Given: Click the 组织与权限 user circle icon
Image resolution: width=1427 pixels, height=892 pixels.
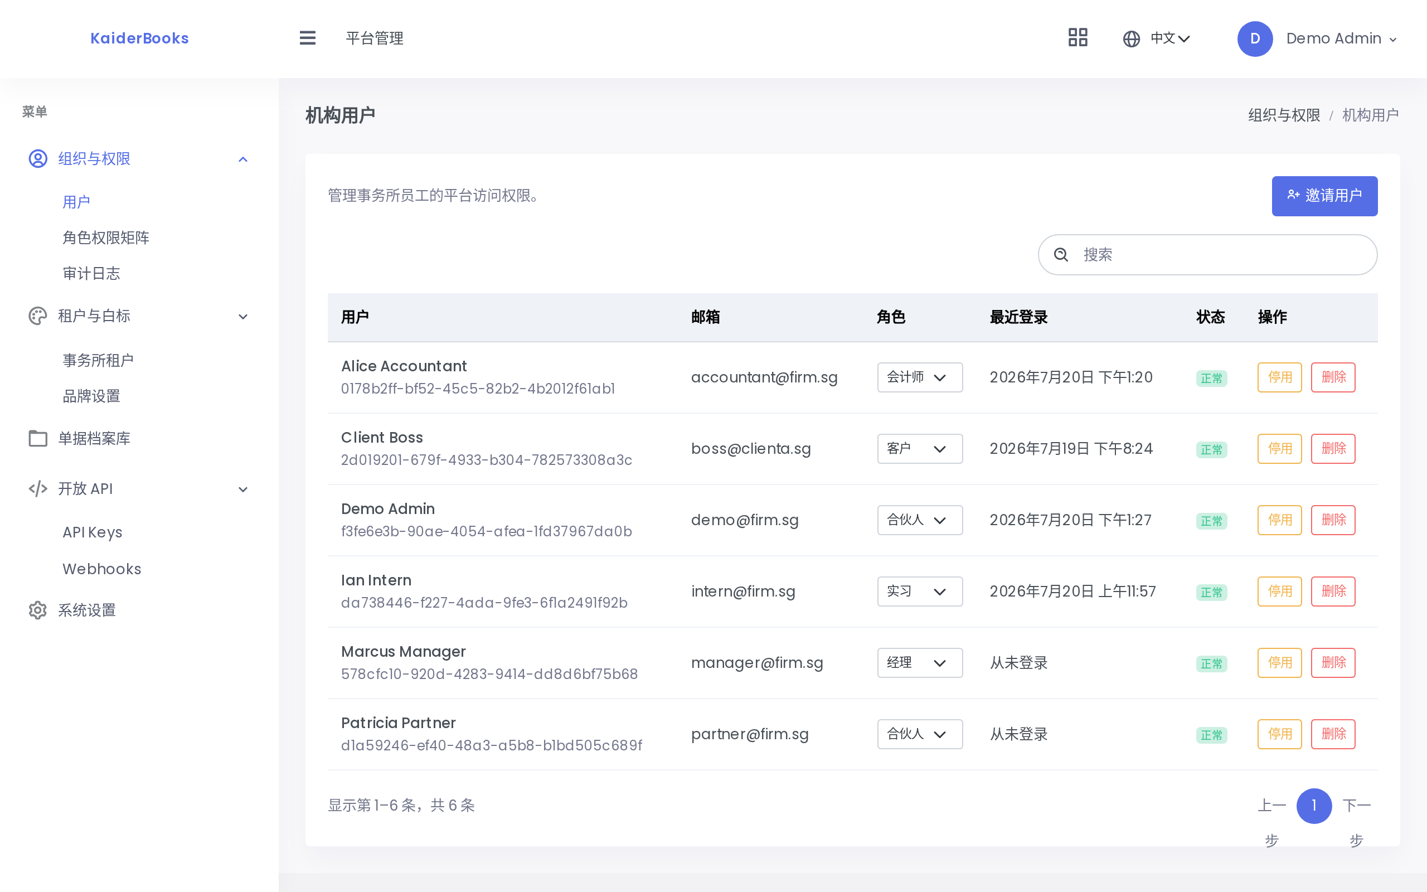Looking at the screenshot, I should click(x=38, y=159).
